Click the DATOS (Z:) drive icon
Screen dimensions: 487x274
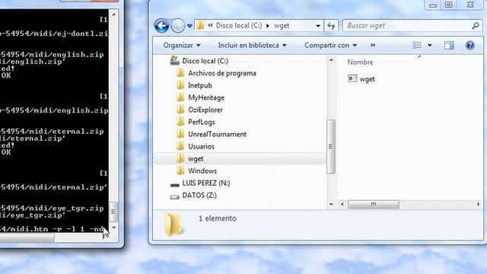pos(175,196)
